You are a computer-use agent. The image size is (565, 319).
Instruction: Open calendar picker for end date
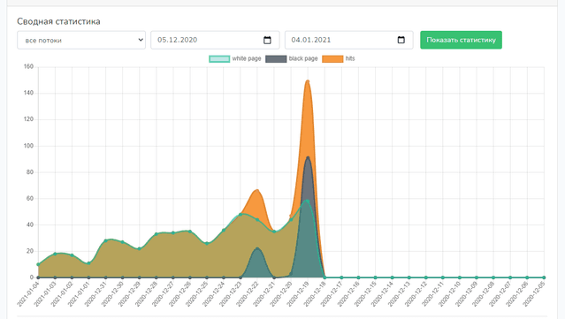click(401, 40)
